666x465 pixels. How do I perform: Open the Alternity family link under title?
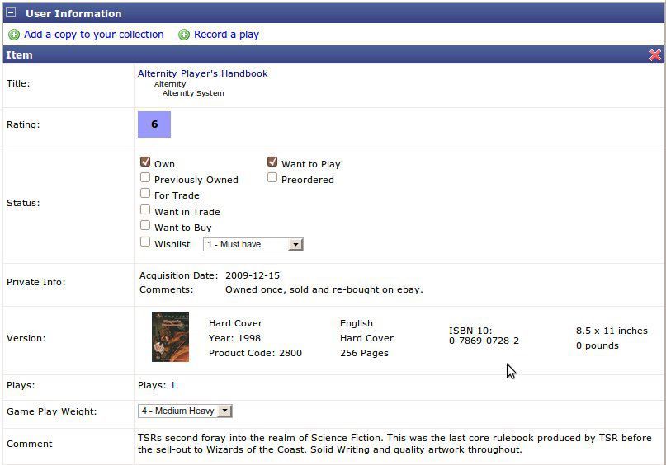pos(170,84)
